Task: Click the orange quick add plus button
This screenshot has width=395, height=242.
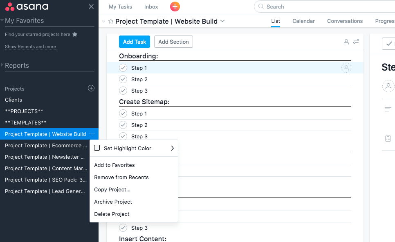Action: coord(175,7)
